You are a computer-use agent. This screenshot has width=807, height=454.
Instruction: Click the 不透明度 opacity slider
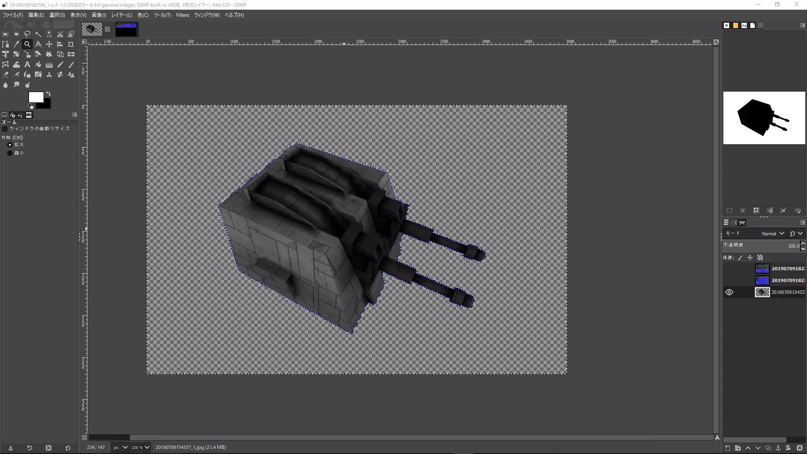tap(761, 245)
